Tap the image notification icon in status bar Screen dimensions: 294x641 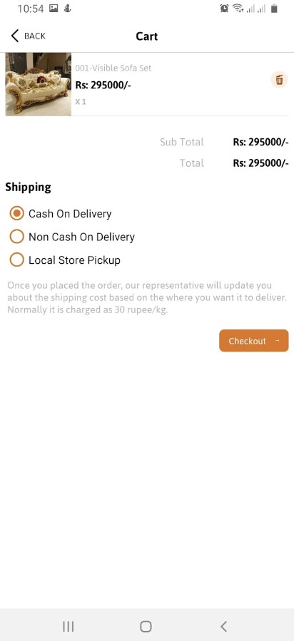[x=54, y=8]
